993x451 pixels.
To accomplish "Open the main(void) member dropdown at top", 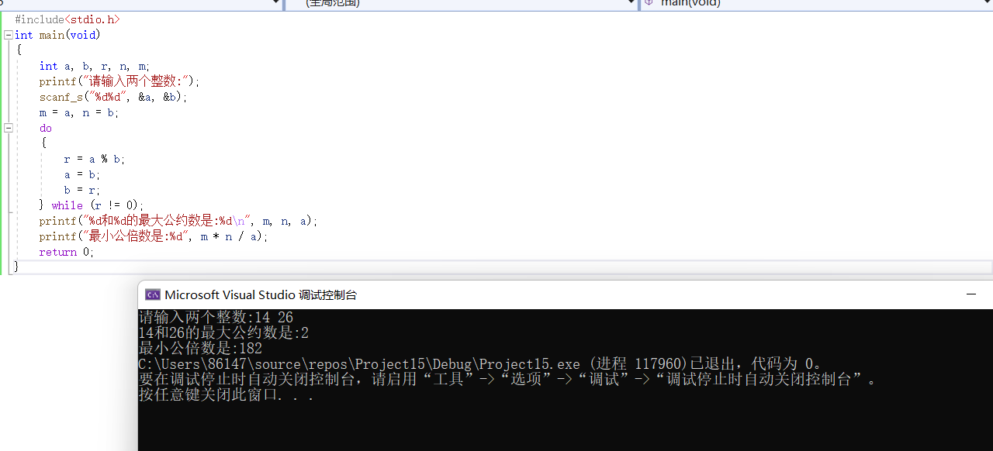I will [985, 3].
